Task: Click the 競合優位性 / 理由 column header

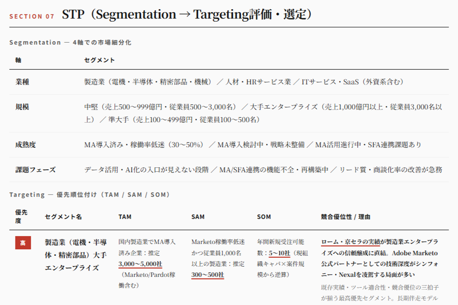Action: click(x=345, y=217)
